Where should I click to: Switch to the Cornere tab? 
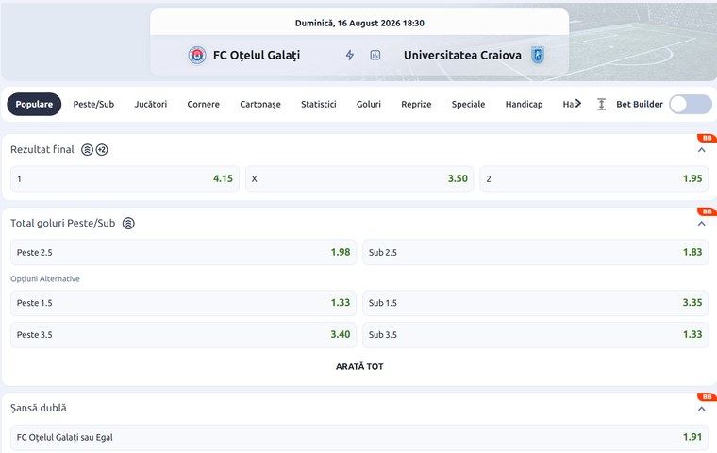(x=204, y=105)
